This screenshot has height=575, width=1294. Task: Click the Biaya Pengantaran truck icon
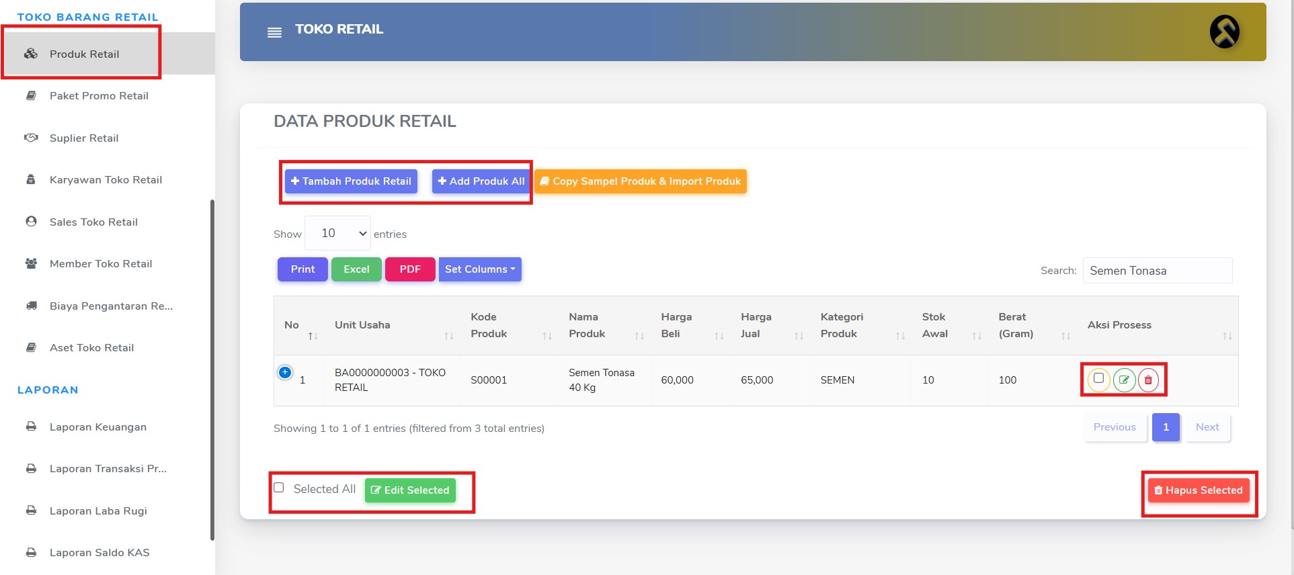pos(31,306)
